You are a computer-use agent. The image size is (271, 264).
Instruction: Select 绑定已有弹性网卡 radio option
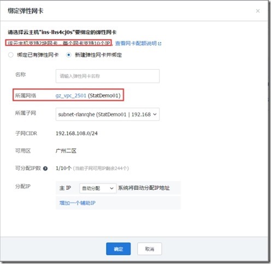tap(11, 55)
